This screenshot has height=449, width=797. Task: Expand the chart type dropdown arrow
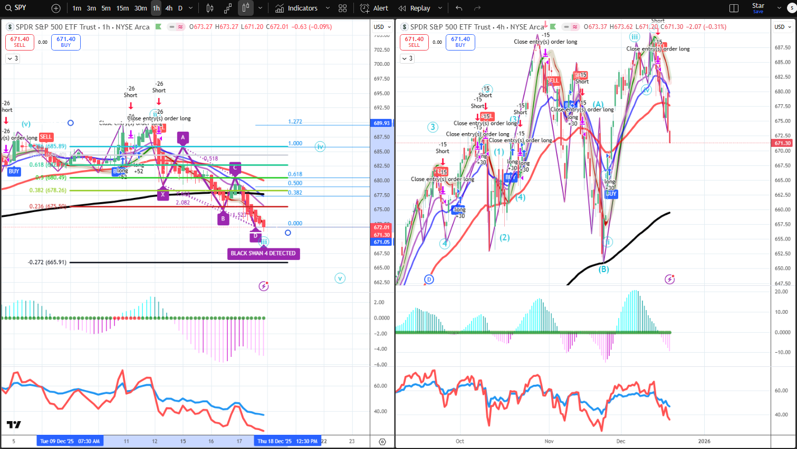[x=260, y=8]
